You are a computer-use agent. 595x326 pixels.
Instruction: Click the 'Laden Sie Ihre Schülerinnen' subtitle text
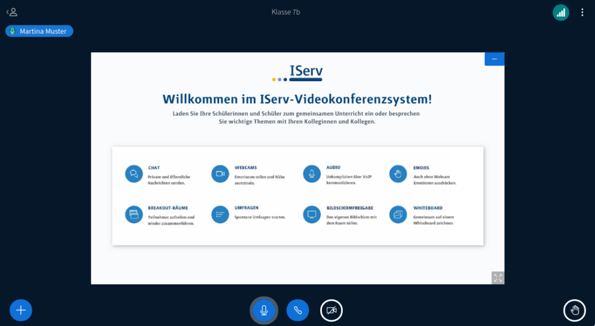pos(296,117)
